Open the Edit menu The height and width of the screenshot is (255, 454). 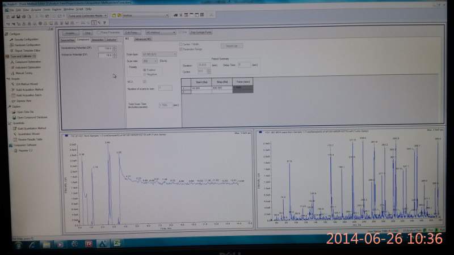click(x=18, y=10)
